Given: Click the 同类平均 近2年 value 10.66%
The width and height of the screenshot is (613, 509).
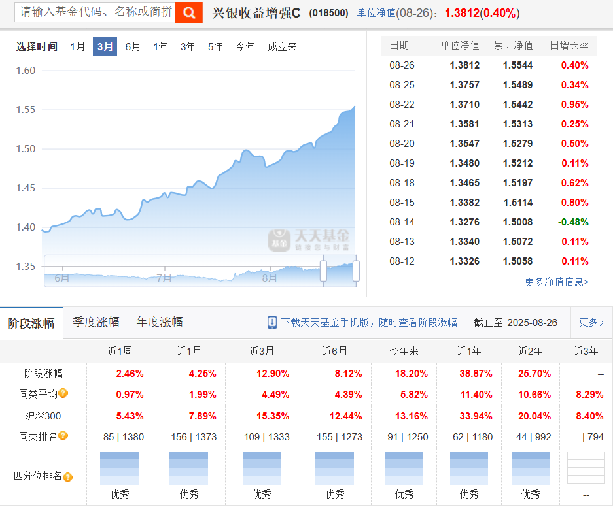Looking at the screenshot, I should (534, 395).
